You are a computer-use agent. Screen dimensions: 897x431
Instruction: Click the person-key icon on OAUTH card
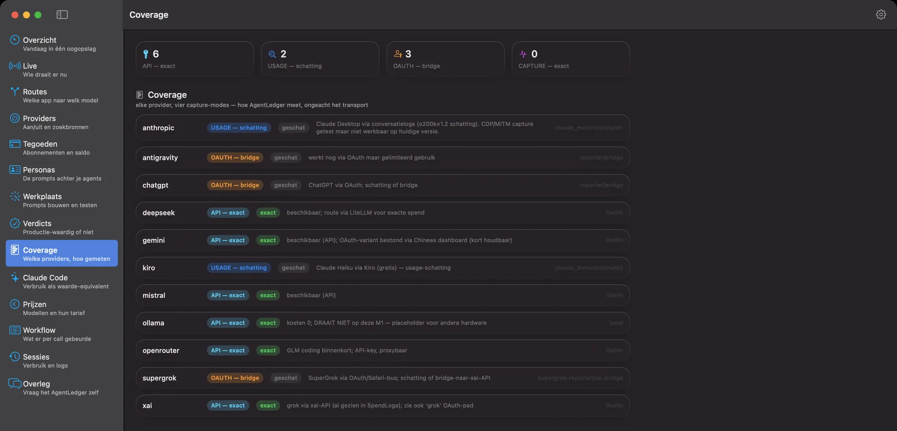(x=398, y=54)
